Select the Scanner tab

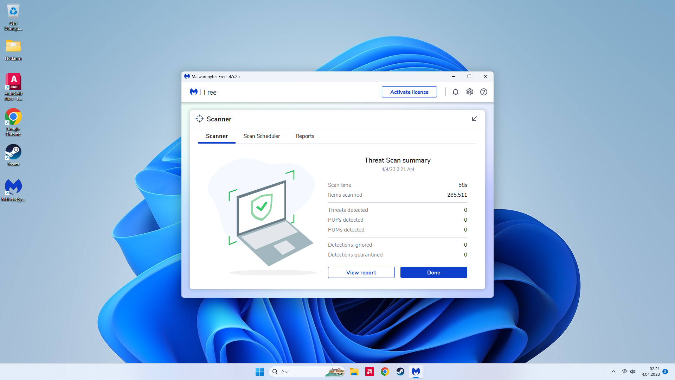(x=217, y=136)
